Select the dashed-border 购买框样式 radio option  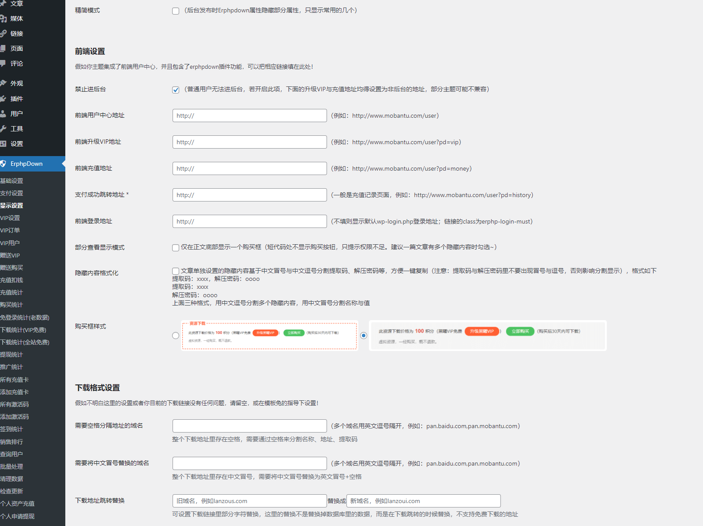(x=176, y=336)
